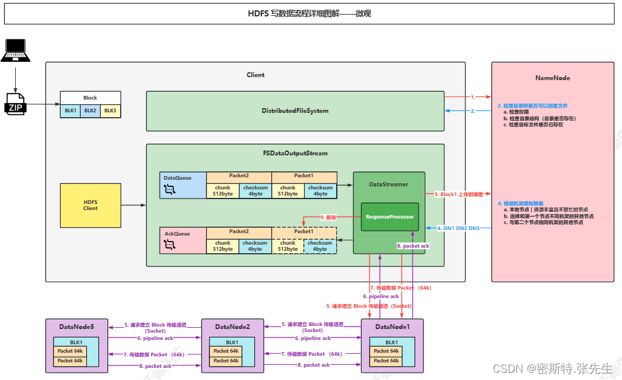Select DataQueue Packet1 checksum 4byte cell
Image resolution: width=622 pixels, height=380 pixels.
(x=320, y=191)
